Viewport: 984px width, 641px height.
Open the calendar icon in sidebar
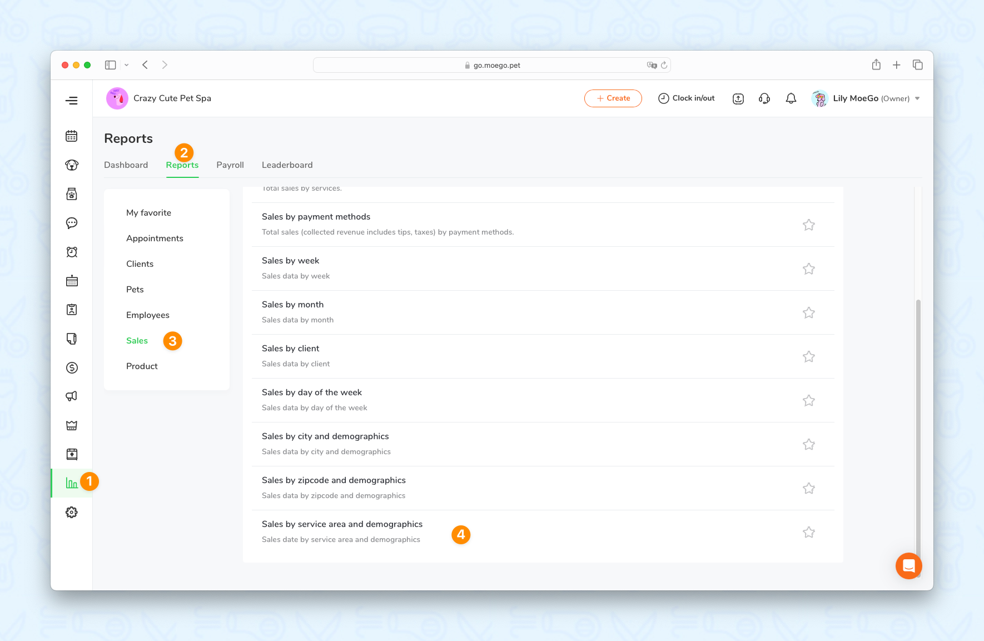pyautogui.click(x=71, y=136)
